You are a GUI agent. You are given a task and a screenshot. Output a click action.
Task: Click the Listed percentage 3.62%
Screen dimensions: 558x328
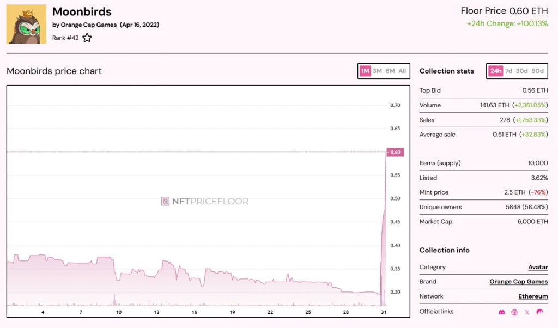[539, 178]
